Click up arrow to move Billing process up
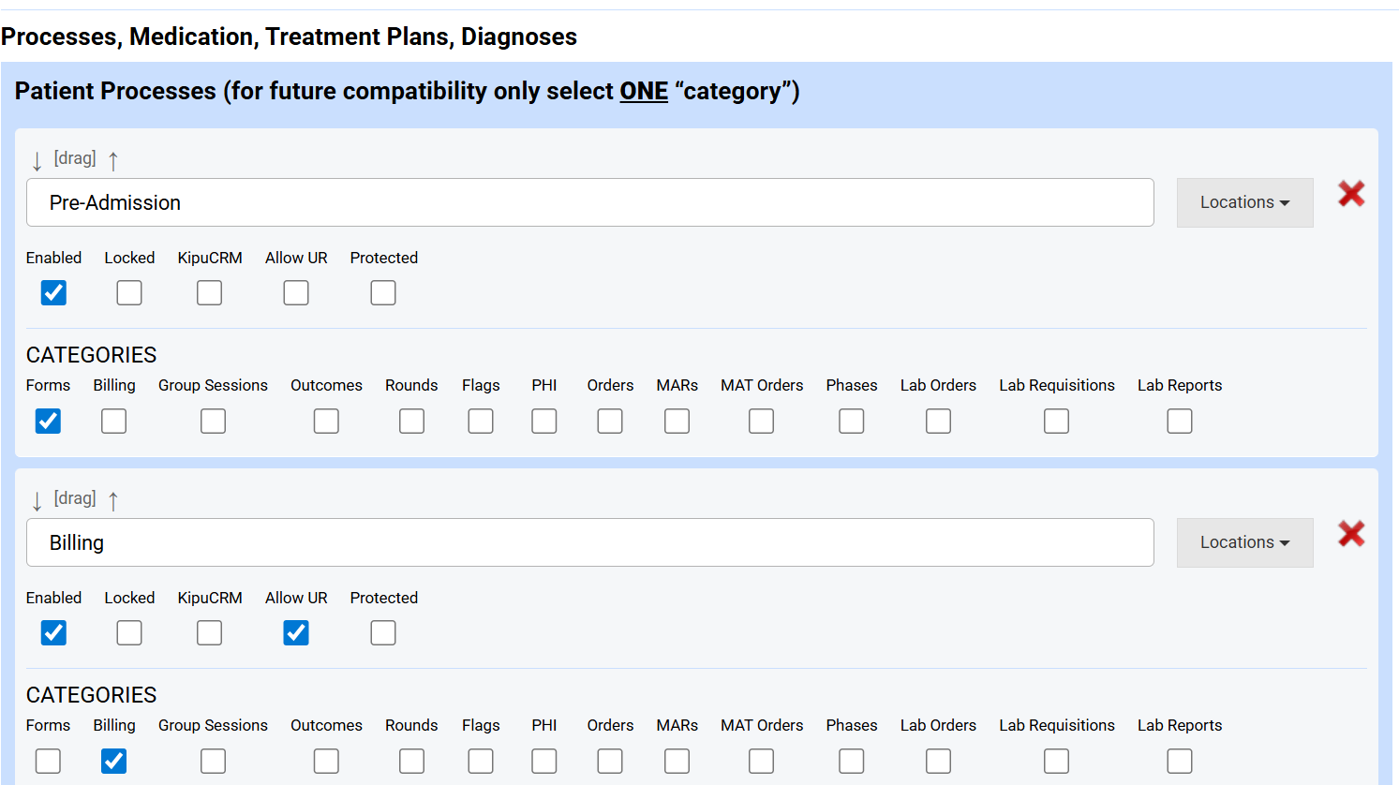Screen dimensions: 1399x785 click(x=113, y=501)
